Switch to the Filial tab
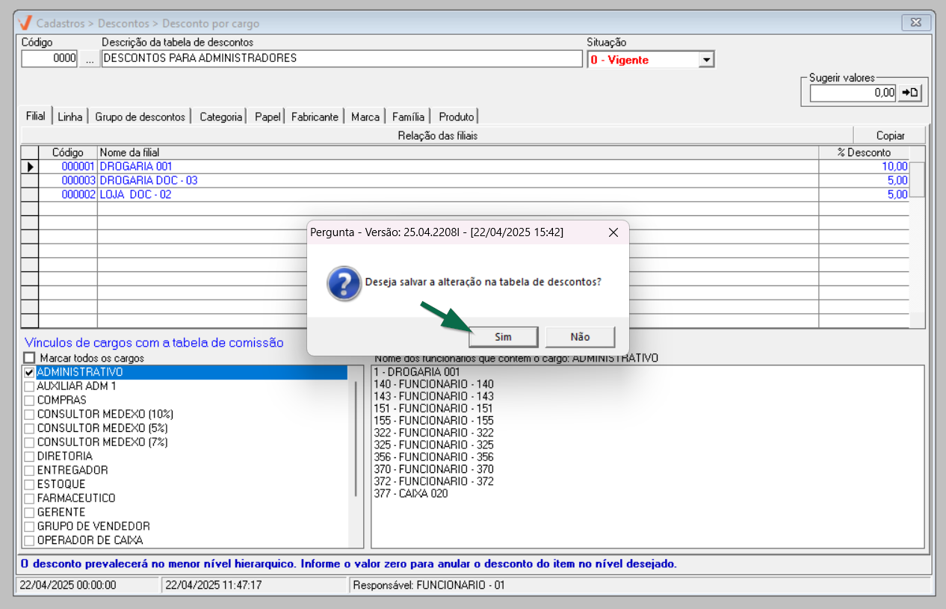946x609 pixels. tap(36, 116)
